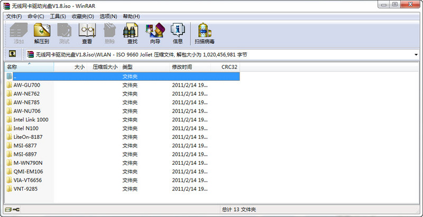Image resolution: width=423 pixels, height=217 pixels.
Task: Click '总计 13 文件夹' status bar text
Action: (x=239, y=210)
